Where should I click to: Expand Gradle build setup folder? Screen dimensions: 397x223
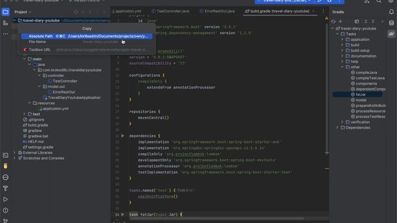(342, 51)
